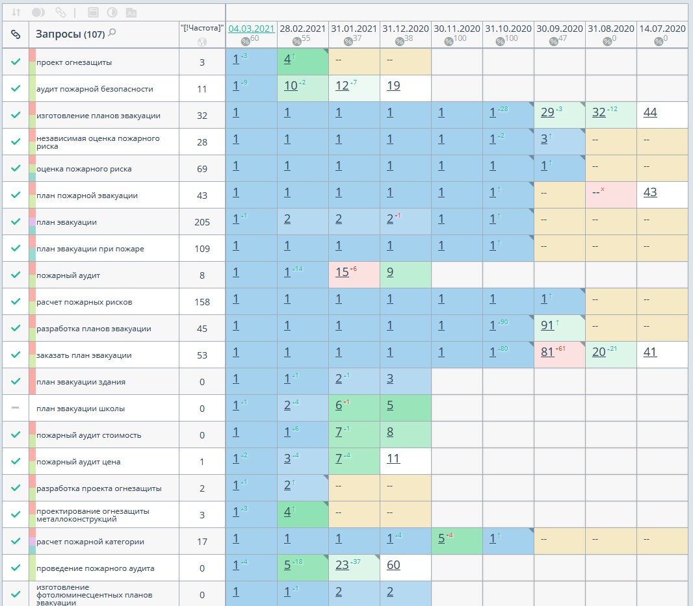This screenshot has width=693, height=606.
Task: Click position 44 for 'изготовление планов эвакуации'
Action: click(x=650, y=112)
